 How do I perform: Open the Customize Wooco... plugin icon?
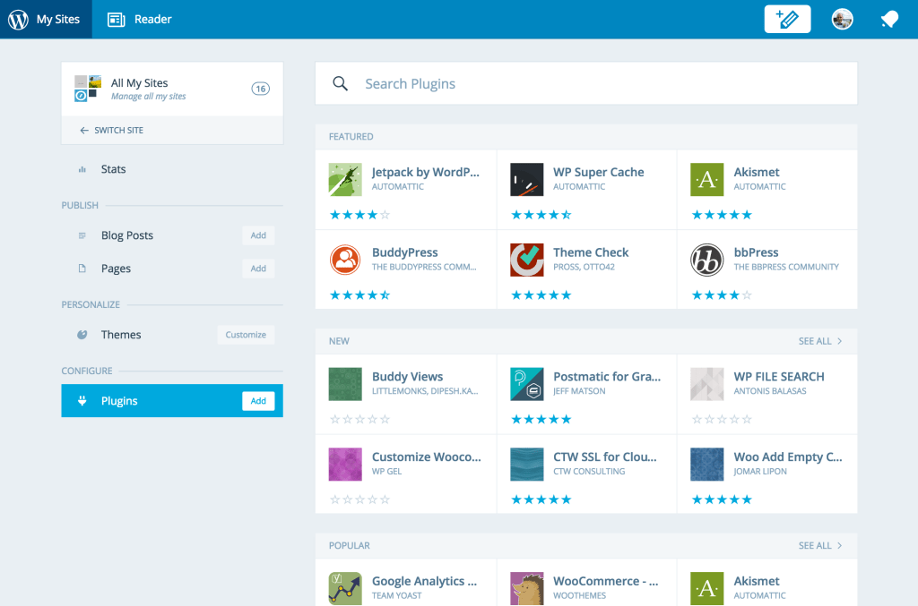(x=345, y=465)
